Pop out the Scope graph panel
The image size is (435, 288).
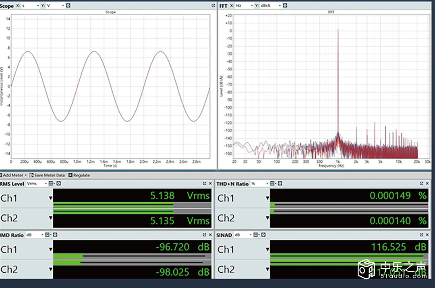tap(213, 6)
